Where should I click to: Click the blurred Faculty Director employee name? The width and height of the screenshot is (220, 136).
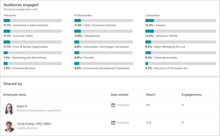(x=34, y=124)
